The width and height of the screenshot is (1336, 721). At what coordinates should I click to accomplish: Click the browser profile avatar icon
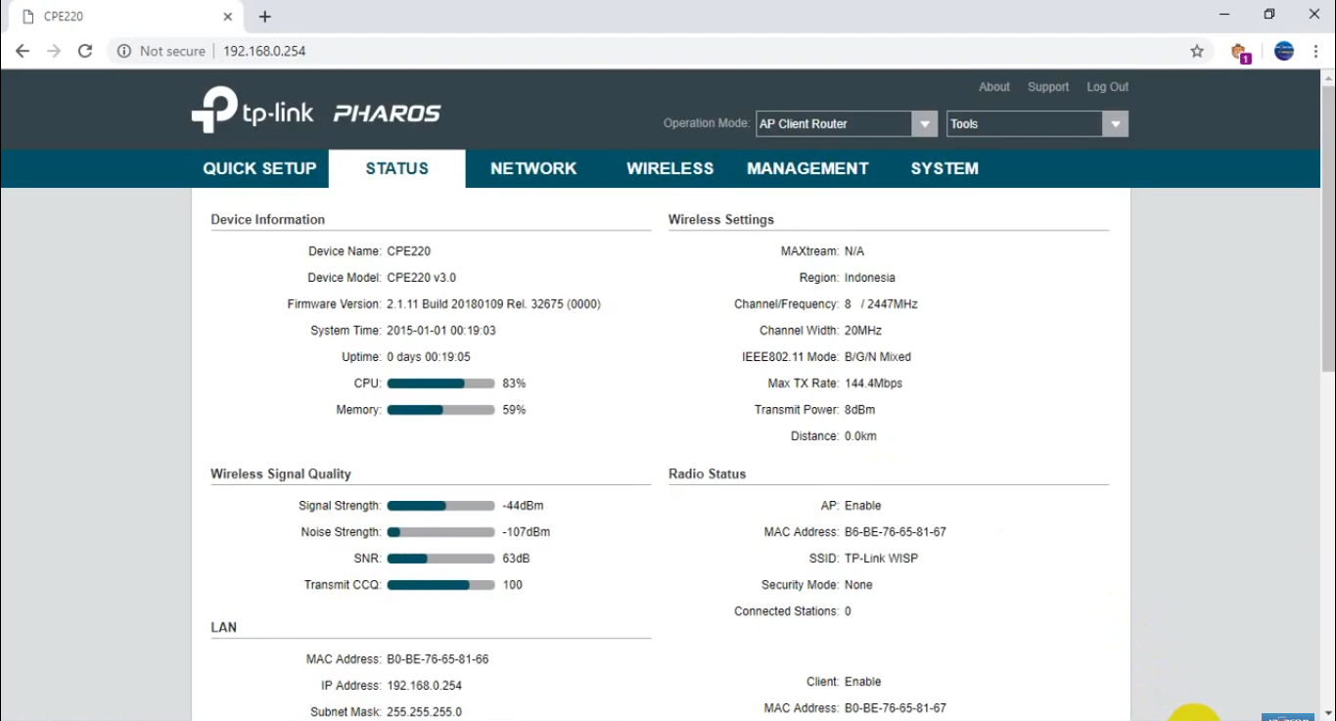pos(1283,50)
